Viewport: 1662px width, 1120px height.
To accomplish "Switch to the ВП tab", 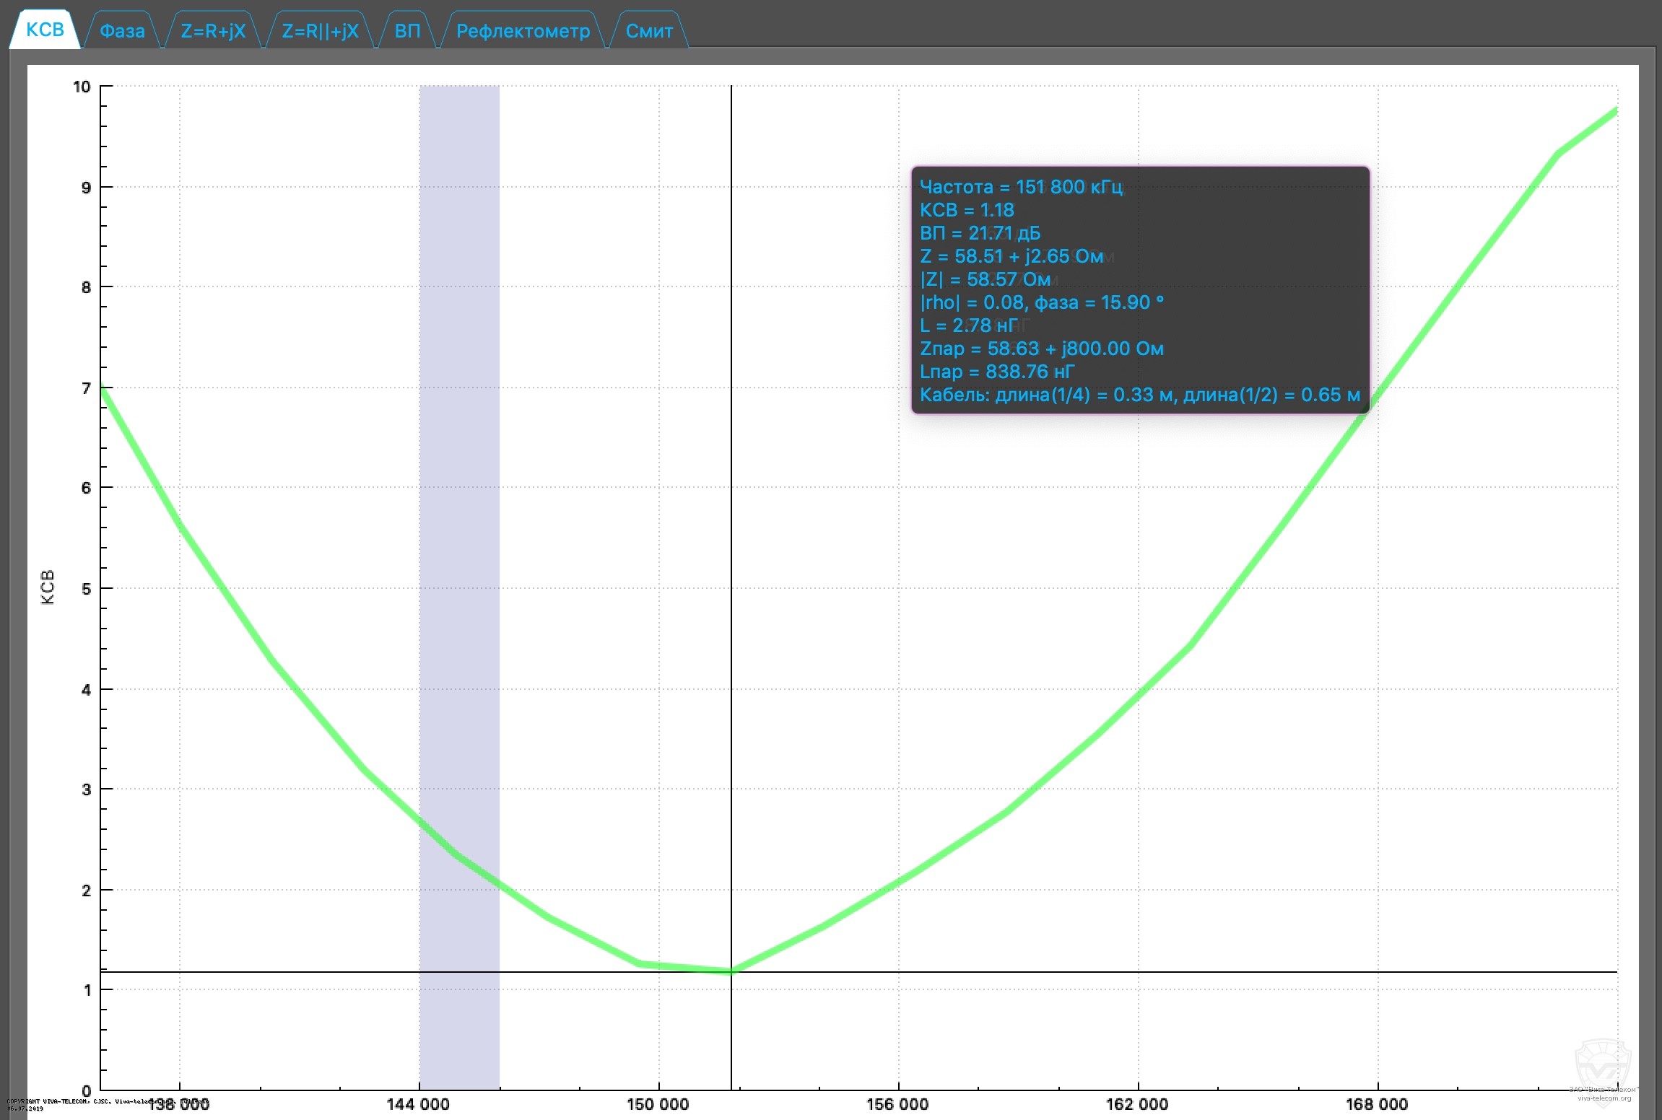I will pos(407,31).
